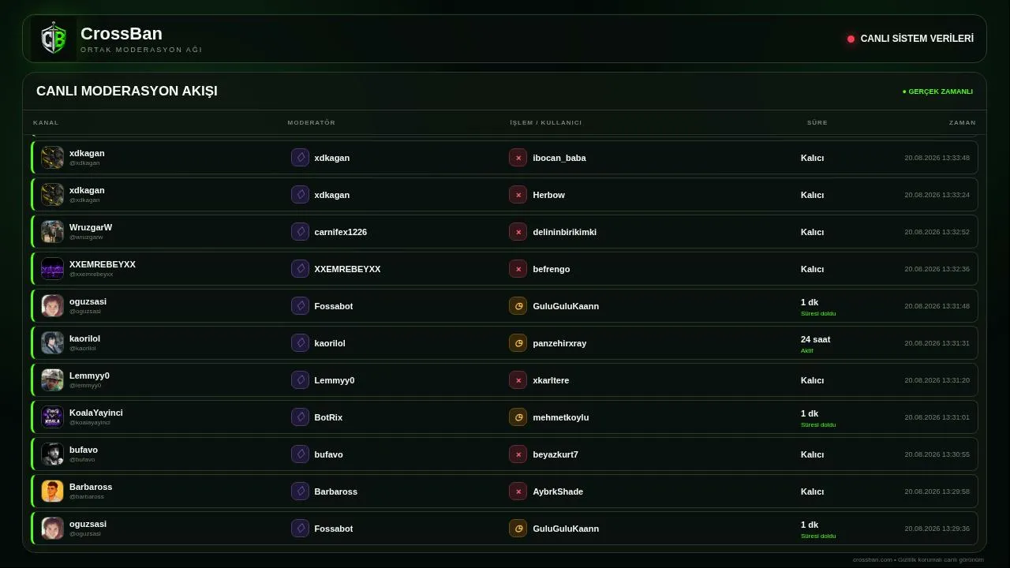Click the timeout clock icon beside panzehirxray
The height and width of the screenshot is (568, 1010).
(x=518, y=343)
